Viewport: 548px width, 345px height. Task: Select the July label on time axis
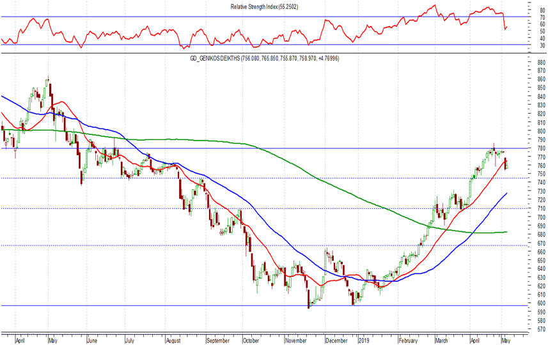(130, 341)
